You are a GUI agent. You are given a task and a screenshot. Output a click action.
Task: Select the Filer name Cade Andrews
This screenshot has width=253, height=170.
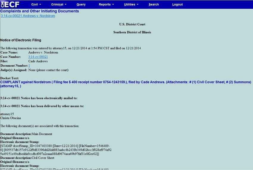(x=38, y=61)
